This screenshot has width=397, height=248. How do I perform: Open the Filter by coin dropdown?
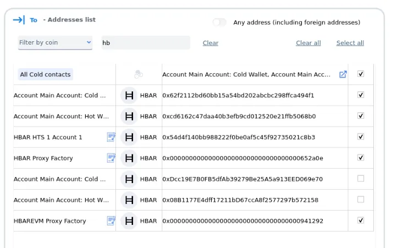pos(55,42)
